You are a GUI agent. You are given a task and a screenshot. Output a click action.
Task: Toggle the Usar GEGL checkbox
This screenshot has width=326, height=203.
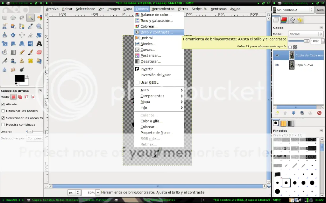click(138, 82)
